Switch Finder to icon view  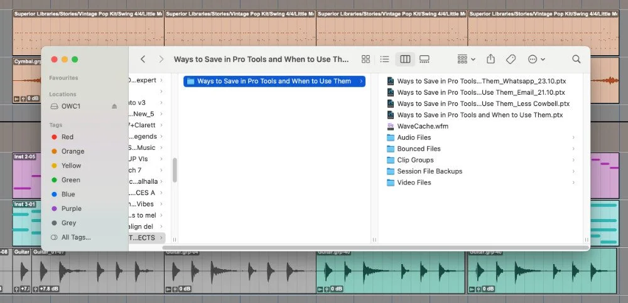click(x=365, y=59)
